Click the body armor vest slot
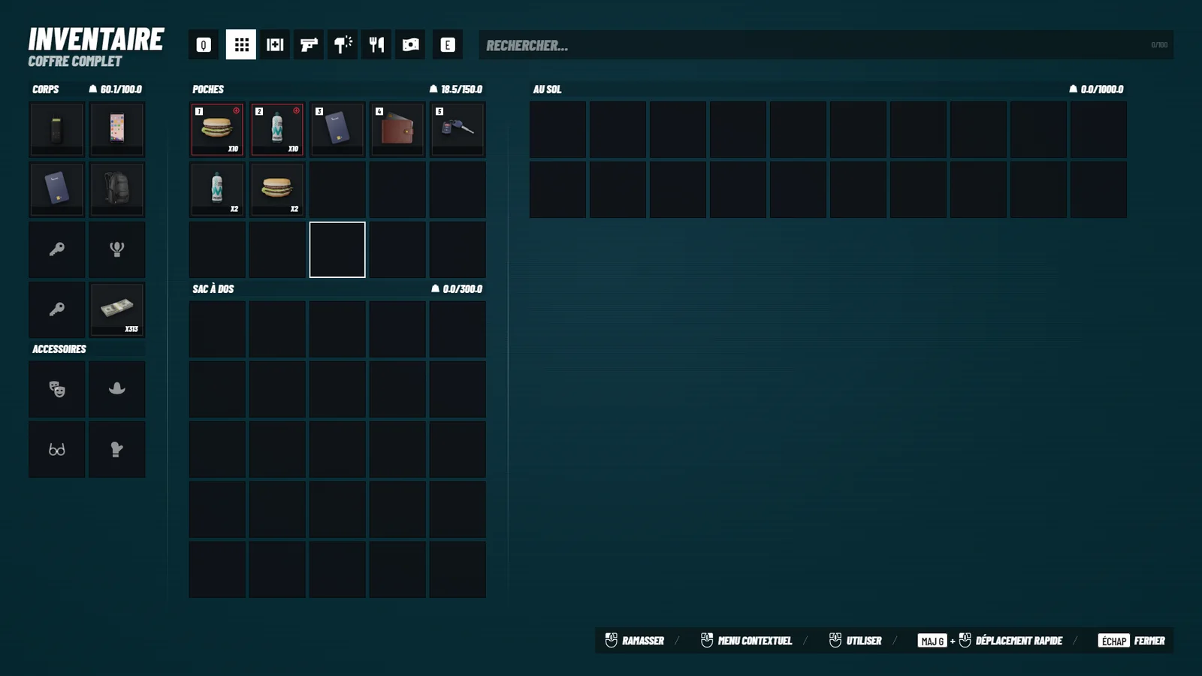1202x676 pixels. [117, 249]
